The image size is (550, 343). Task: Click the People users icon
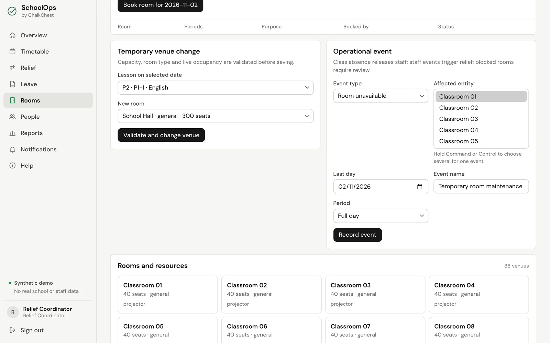(x=12, y=117)
